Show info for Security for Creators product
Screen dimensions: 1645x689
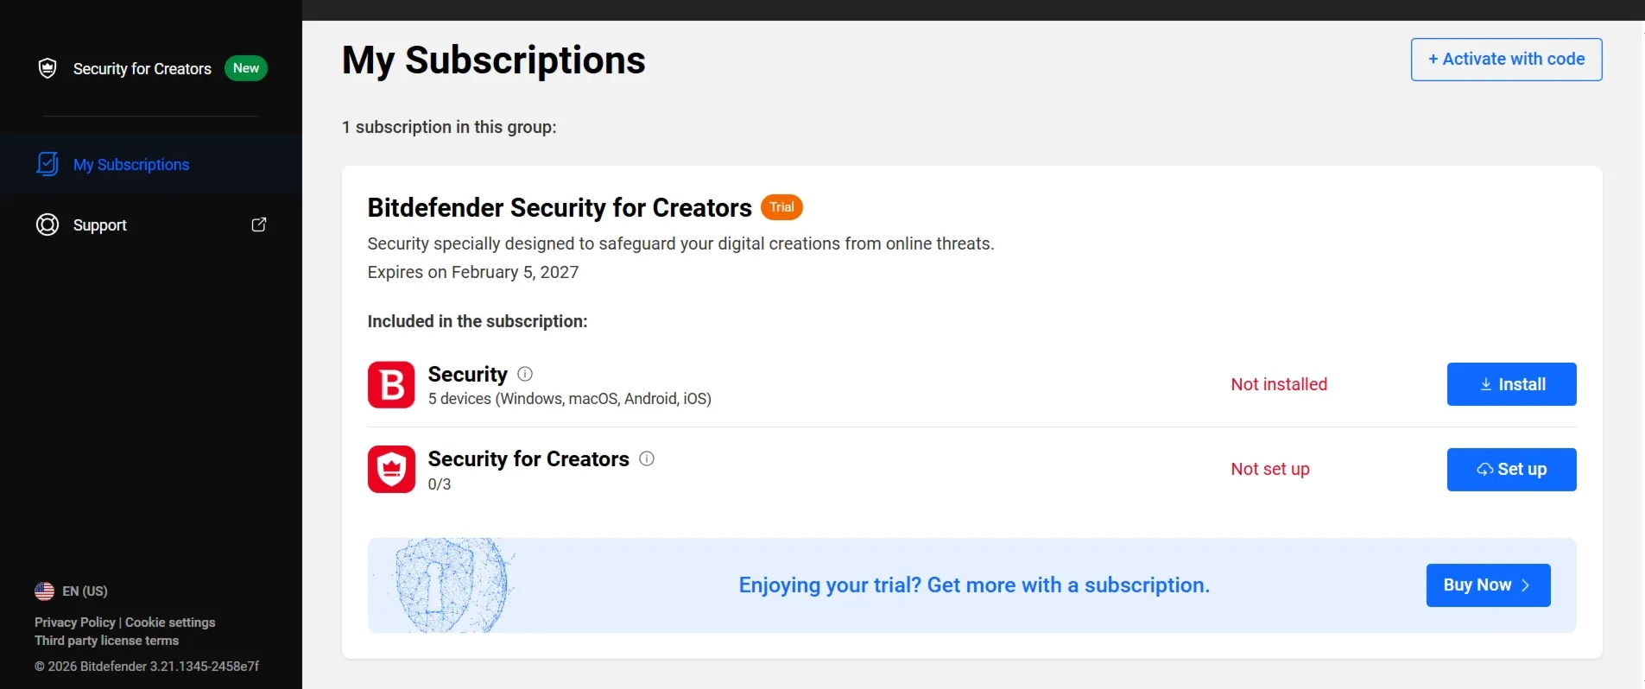pos(647,458)
